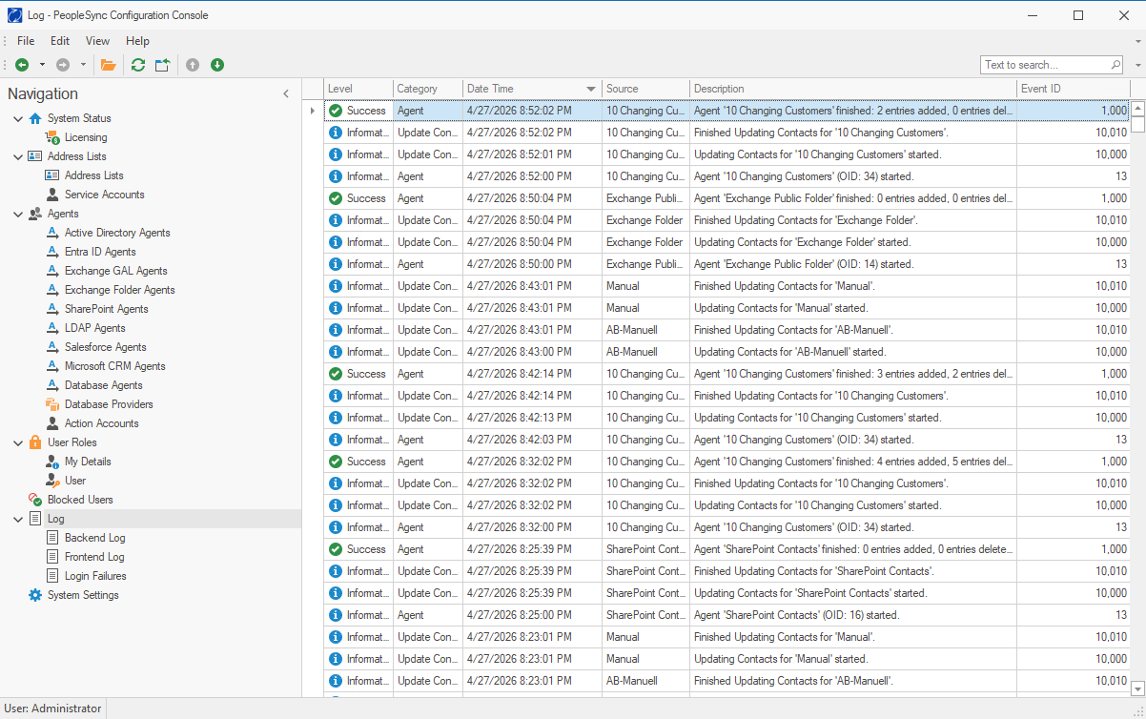Viewport: 1146px width, 719px height.
Task: Select the 'Exchange Public Folder' (OID: 14) started row
Action: pos(726,264)
